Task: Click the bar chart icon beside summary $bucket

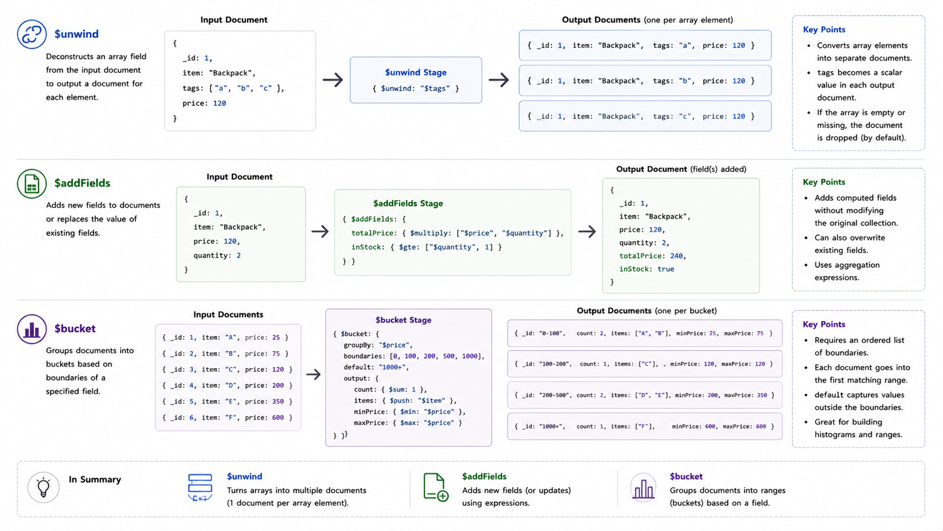Action: point(643,488)
